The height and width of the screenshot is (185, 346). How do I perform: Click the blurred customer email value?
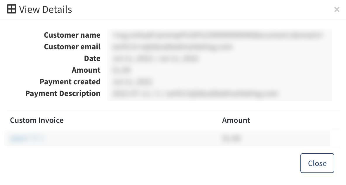[x=172, y=47]
